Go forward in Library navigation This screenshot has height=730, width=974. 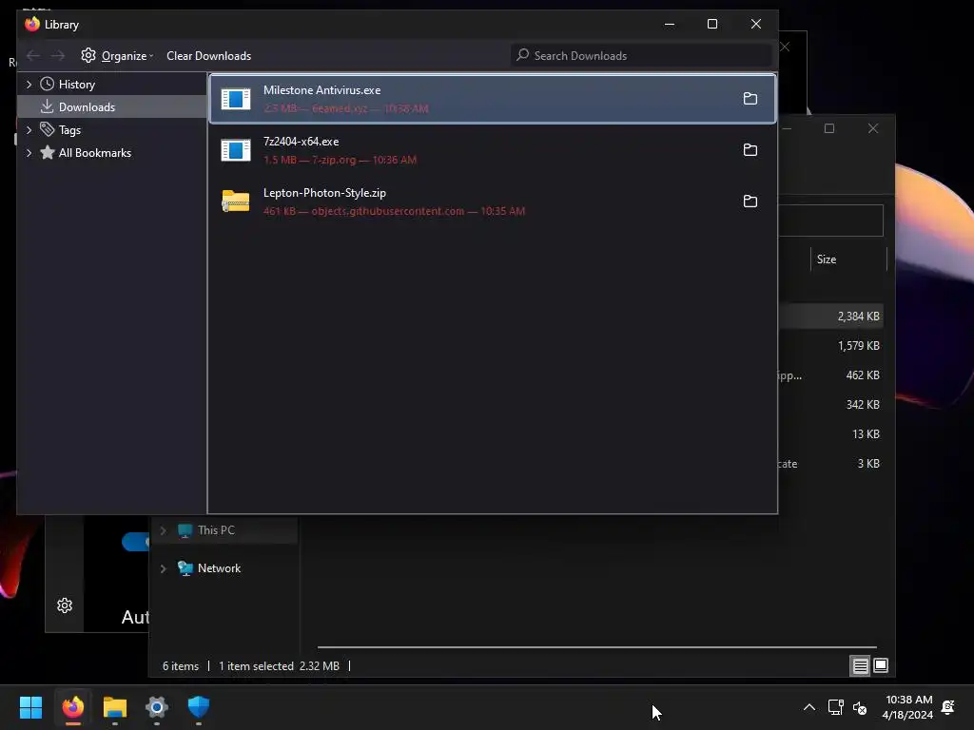tap(58, 56)
